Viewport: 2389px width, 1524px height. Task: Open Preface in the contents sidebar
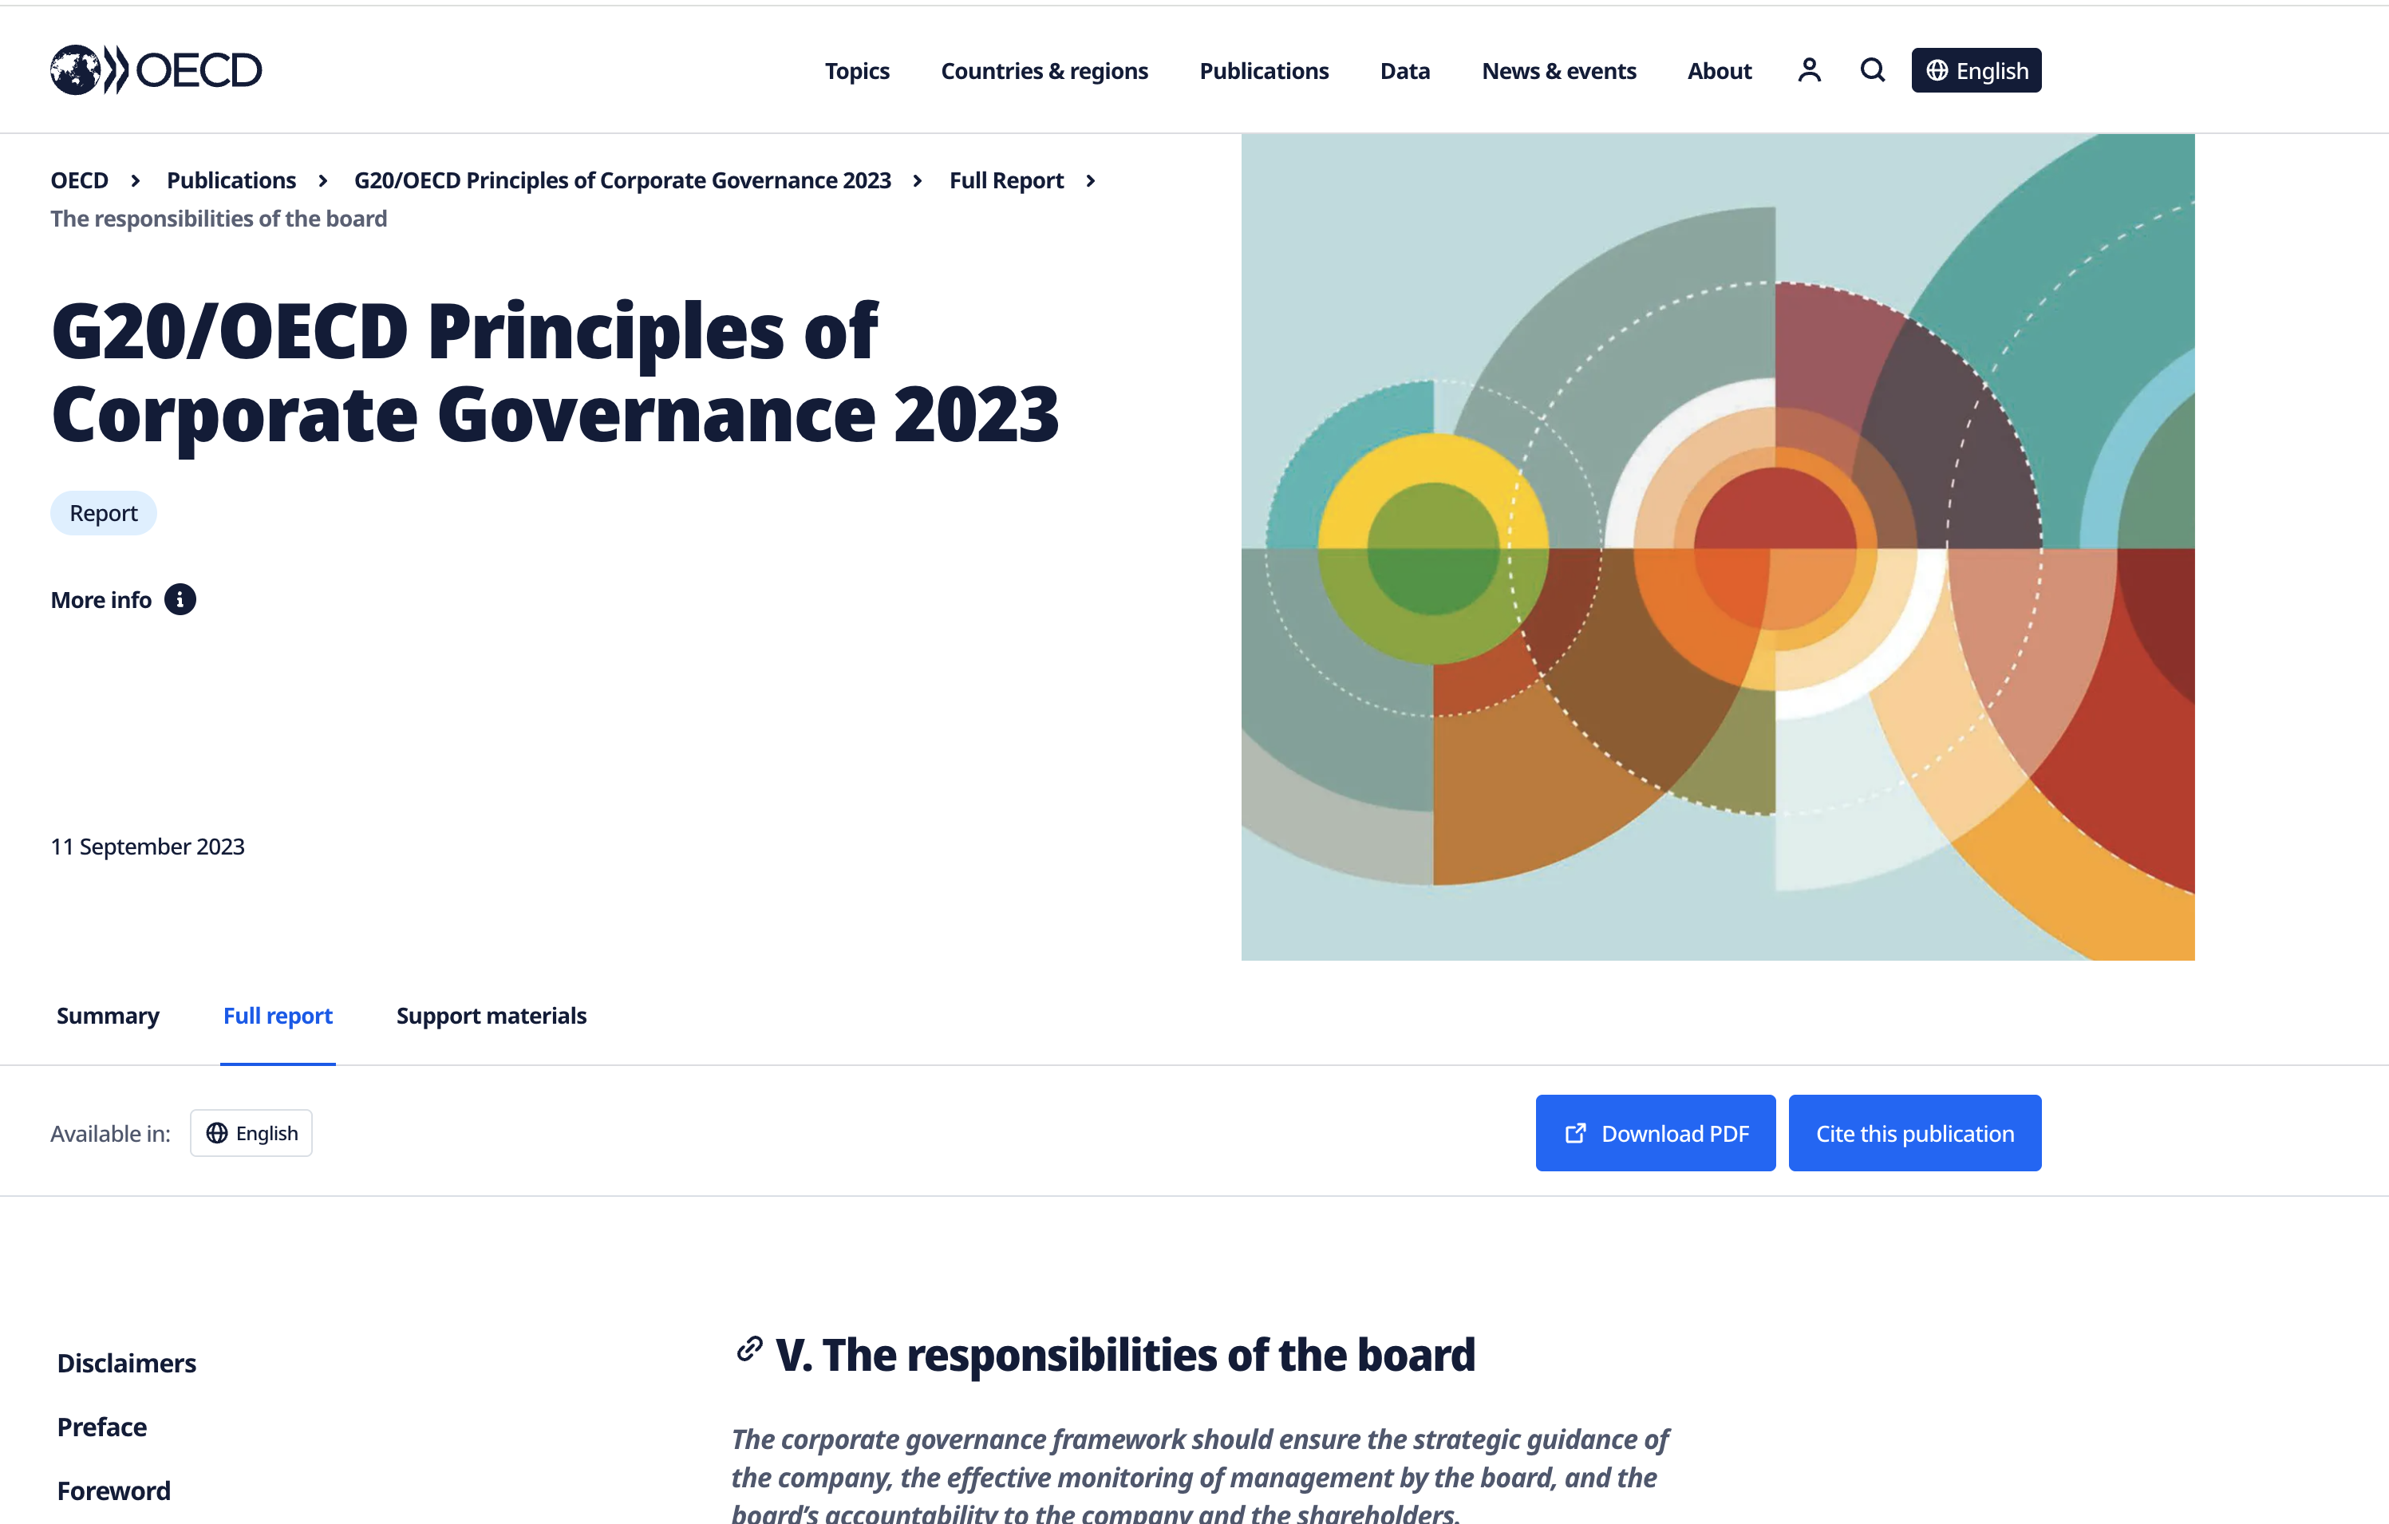tap(102, 1427)
